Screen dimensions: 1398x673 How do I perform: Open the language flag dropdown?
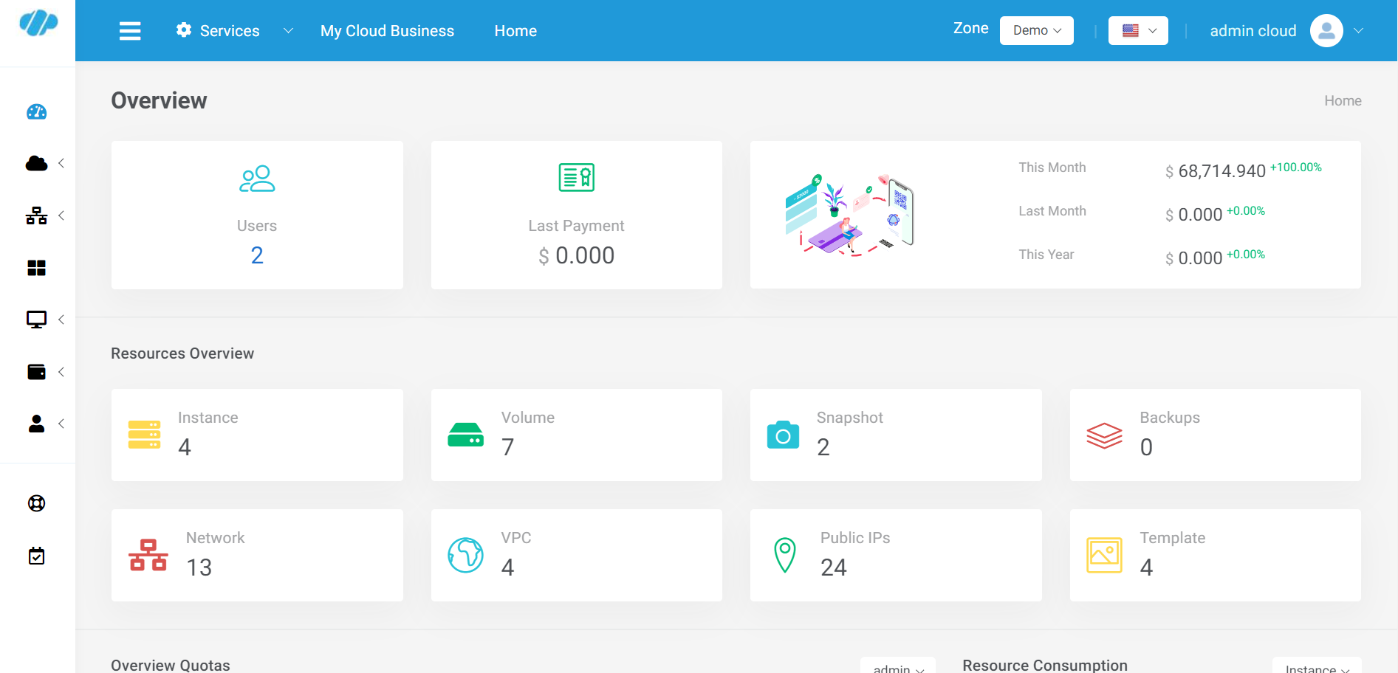1137,30
